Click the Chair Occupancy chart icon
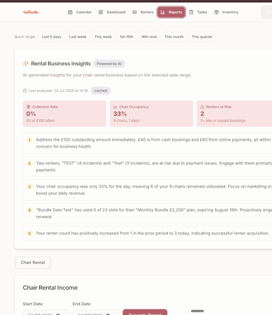The image size is (272, 315). point(115,107)
